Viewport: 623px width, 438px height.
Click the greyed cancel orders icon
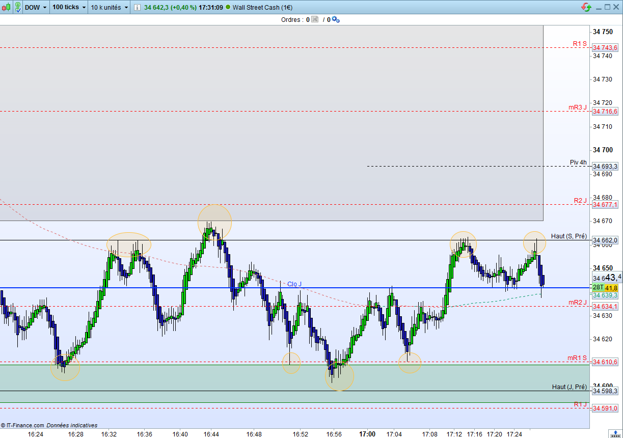(315, 19)
